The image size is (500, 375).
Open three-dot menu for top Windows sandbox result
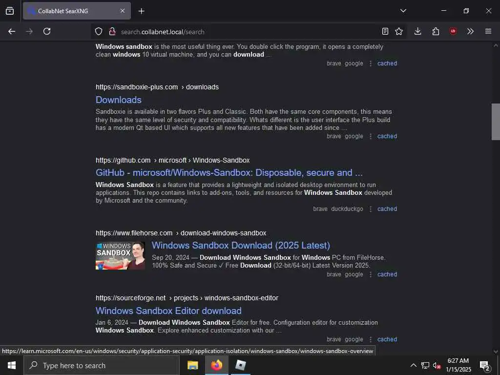[x=370, y=63]
